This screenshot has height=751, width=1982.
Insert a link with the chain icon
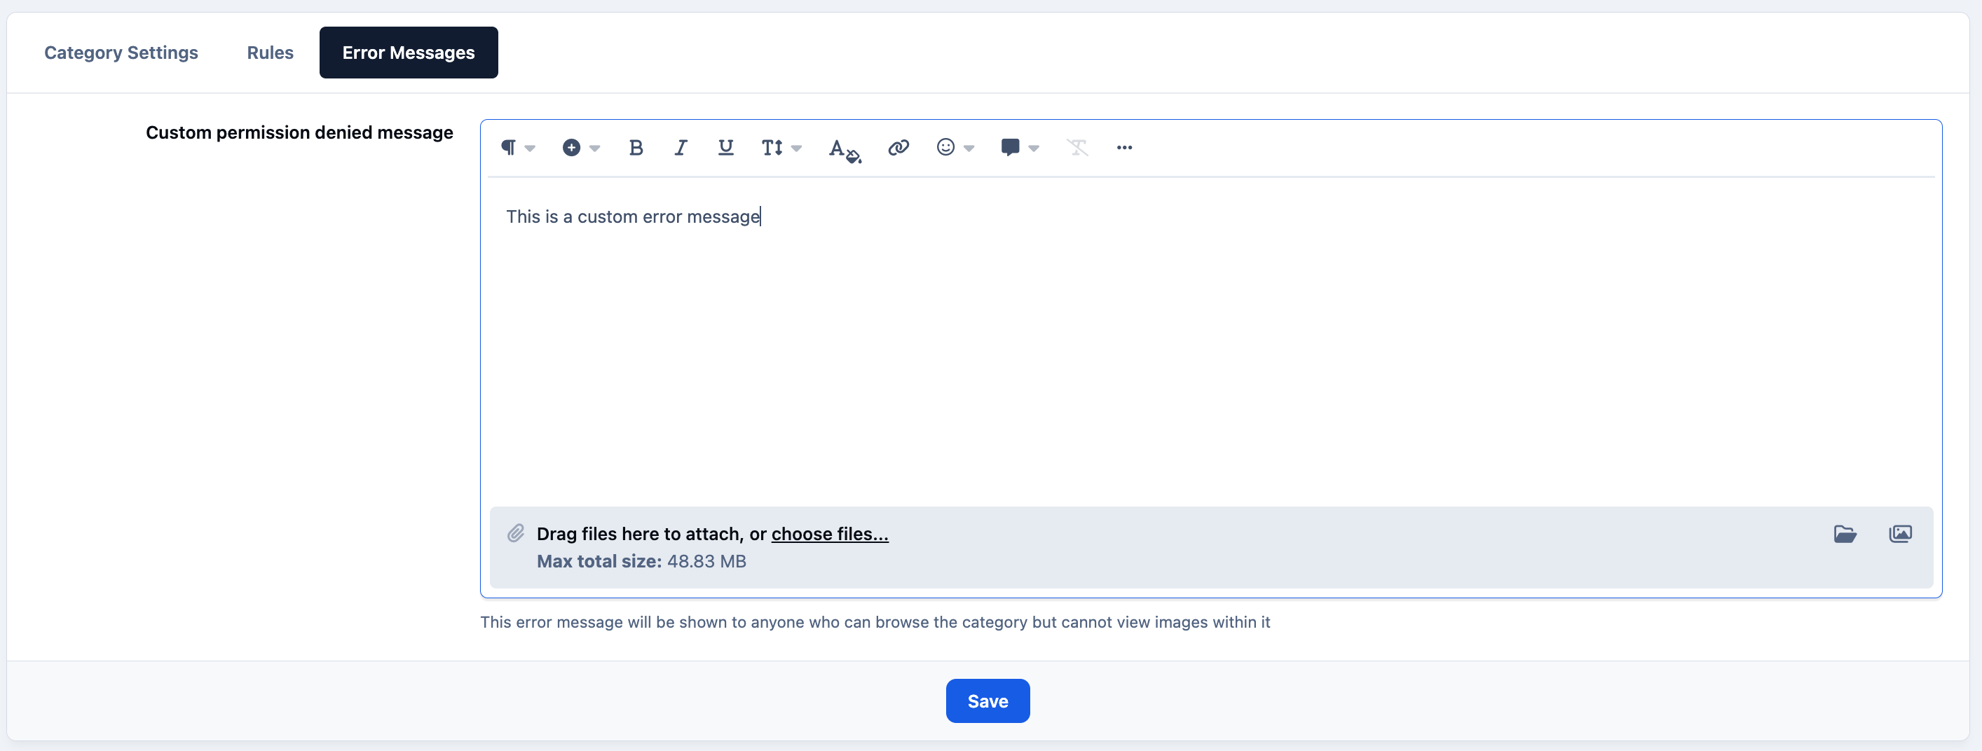click(898, 147)
